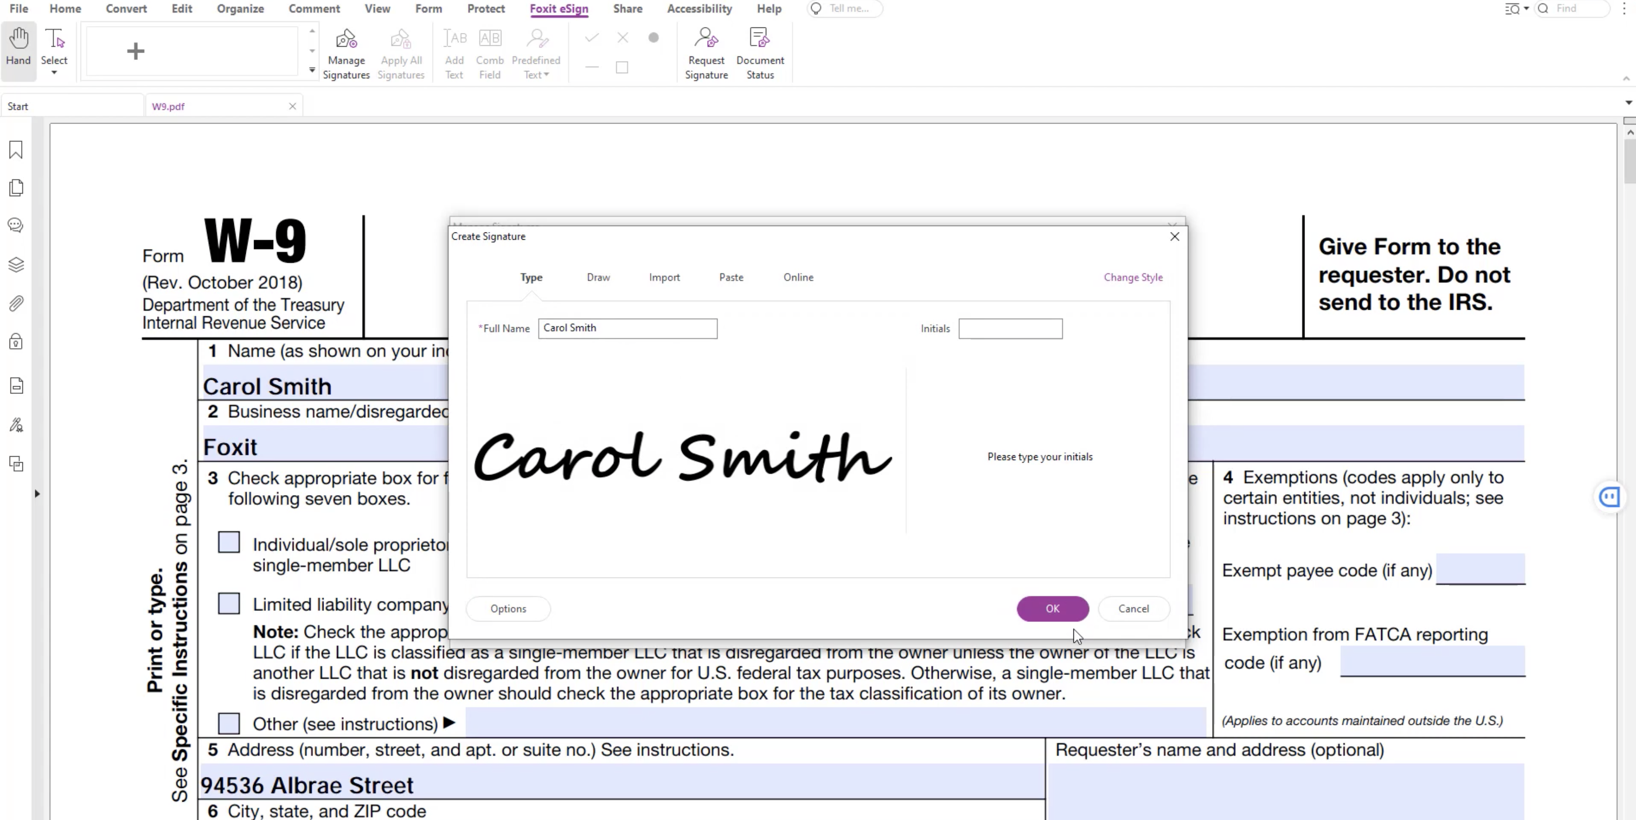Switch to the Draw signature tab
The height and width of the screenshot is (820, 1636).
[598, 277]
